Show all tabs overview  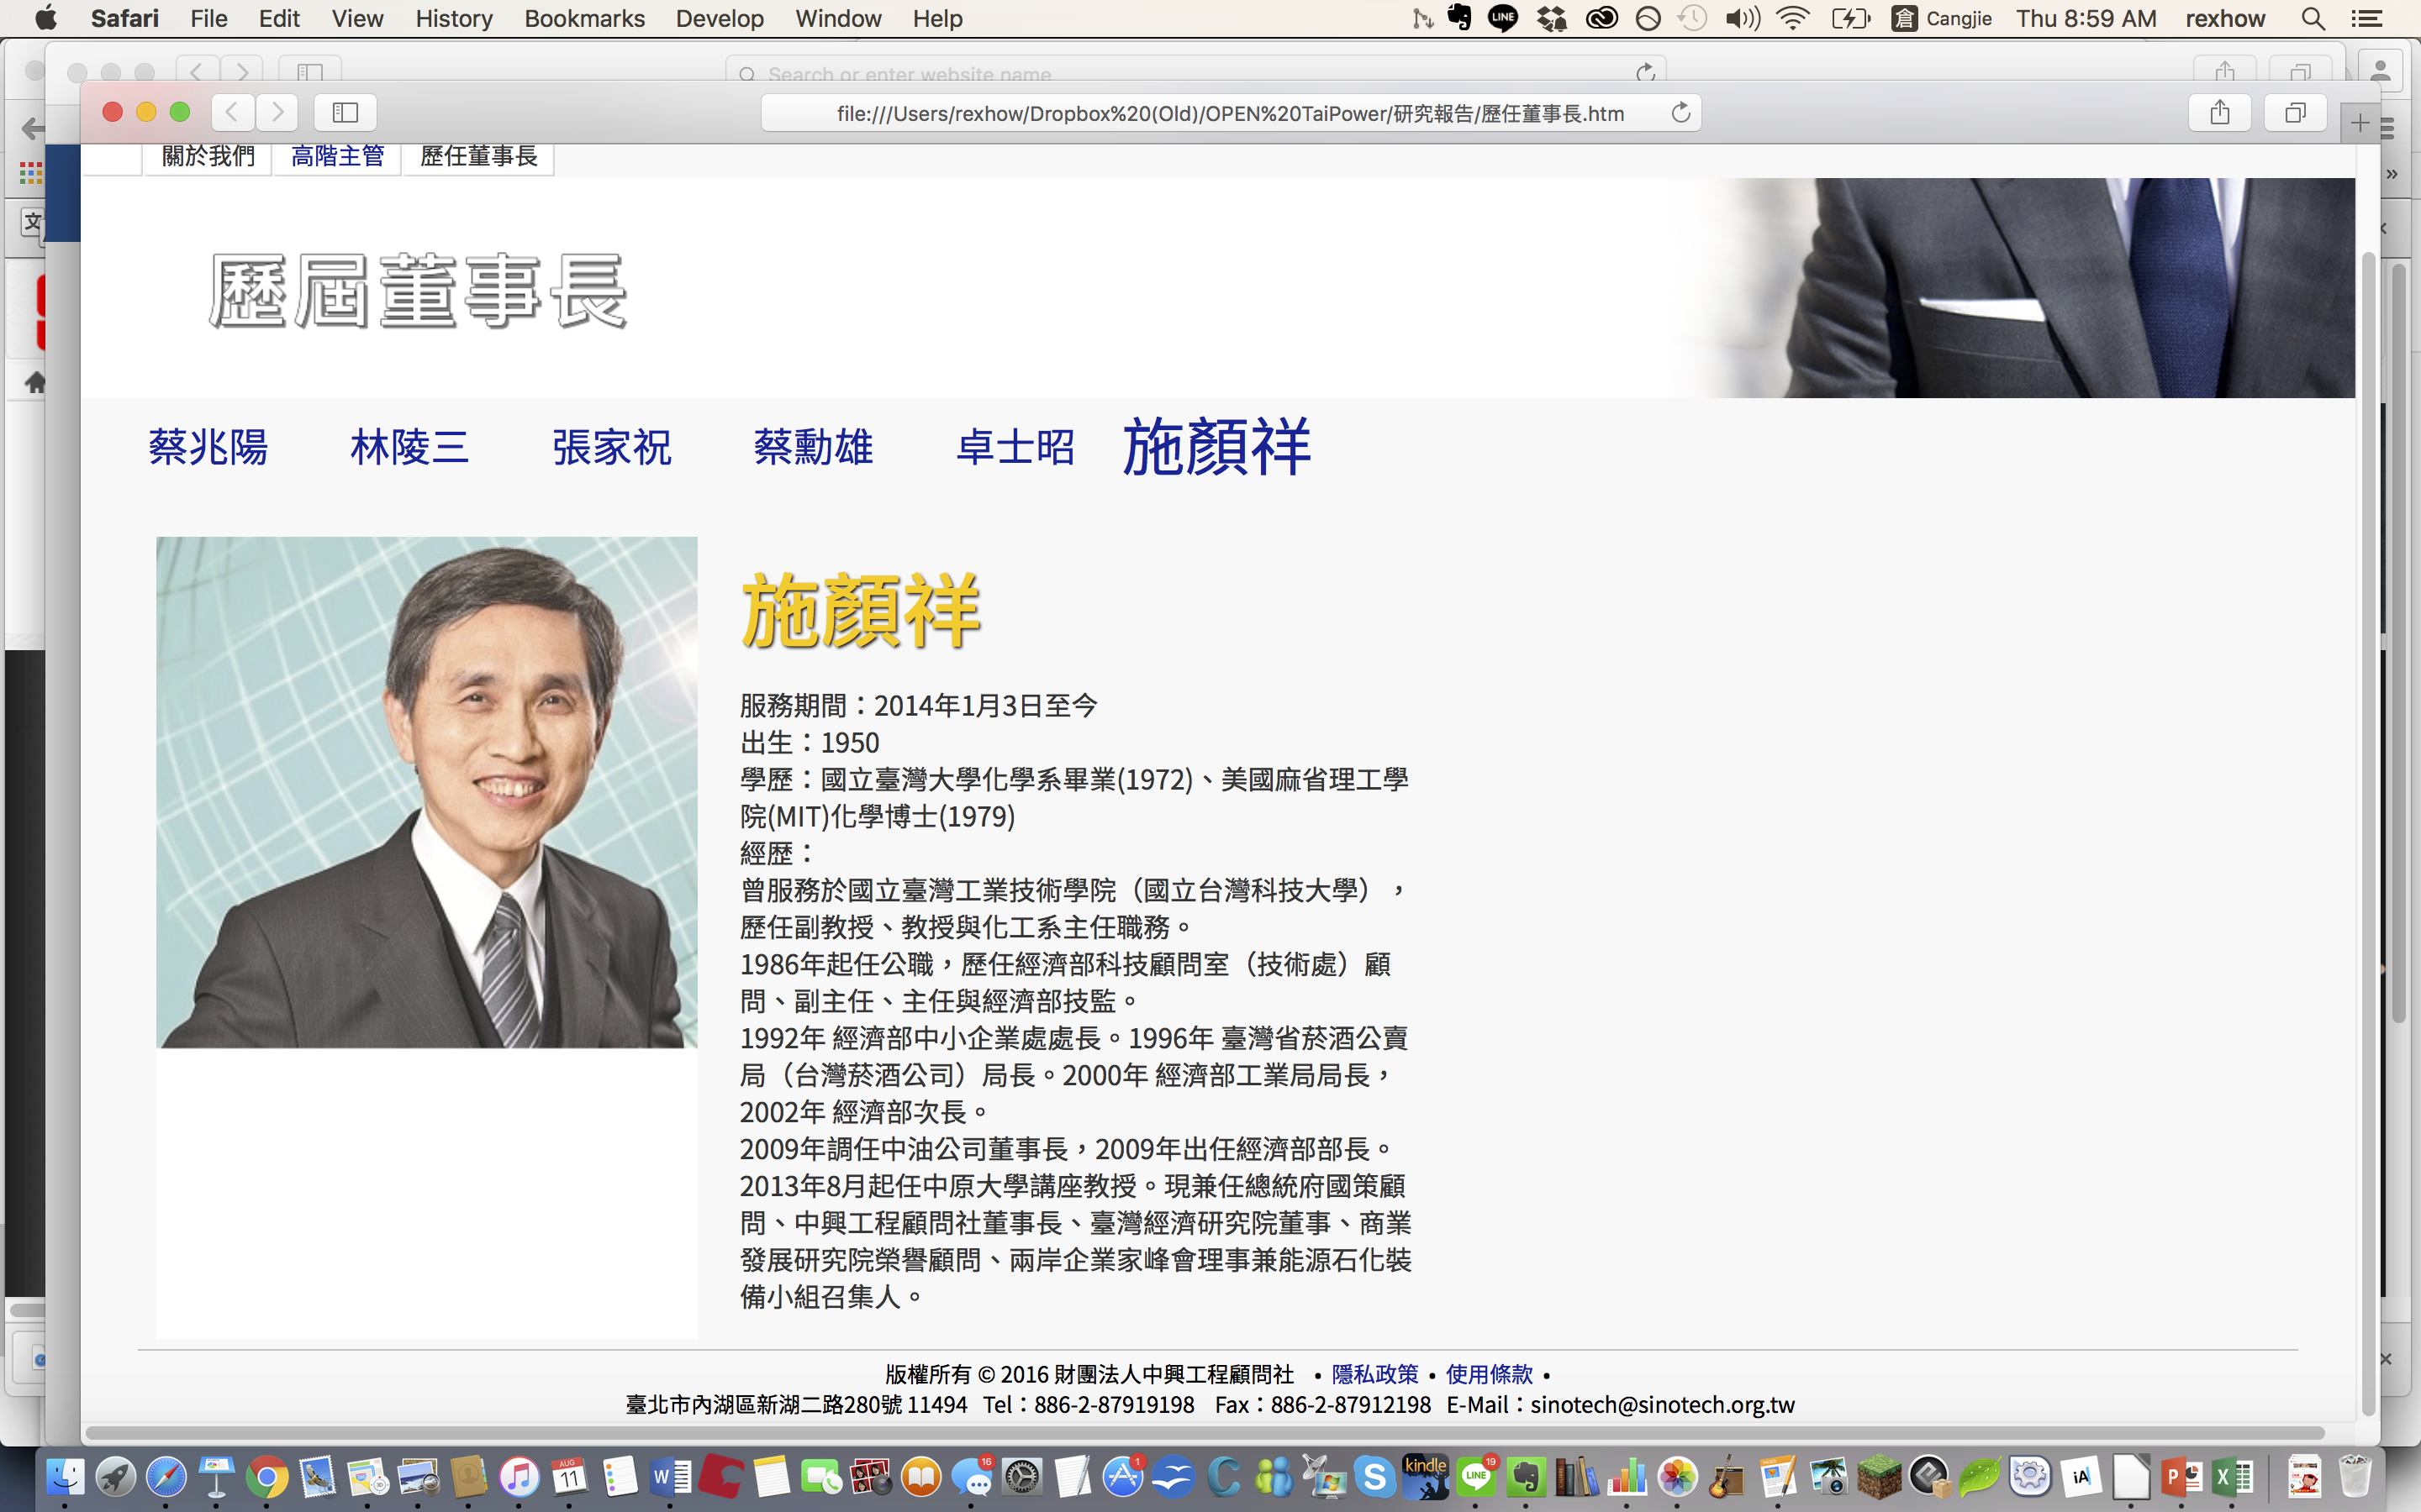[2295, 112]
